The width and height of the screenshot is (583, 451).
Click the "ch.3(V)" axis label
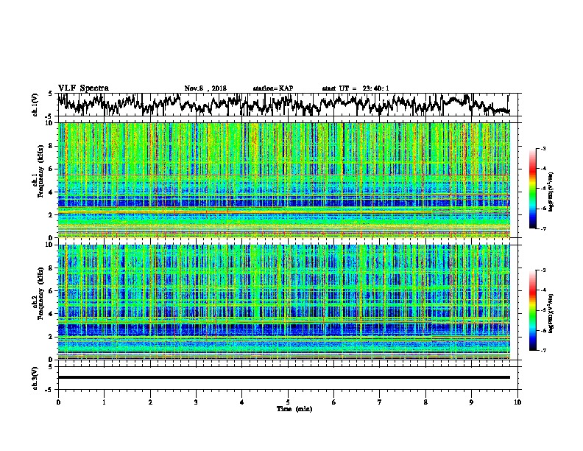tap(35, 378)
